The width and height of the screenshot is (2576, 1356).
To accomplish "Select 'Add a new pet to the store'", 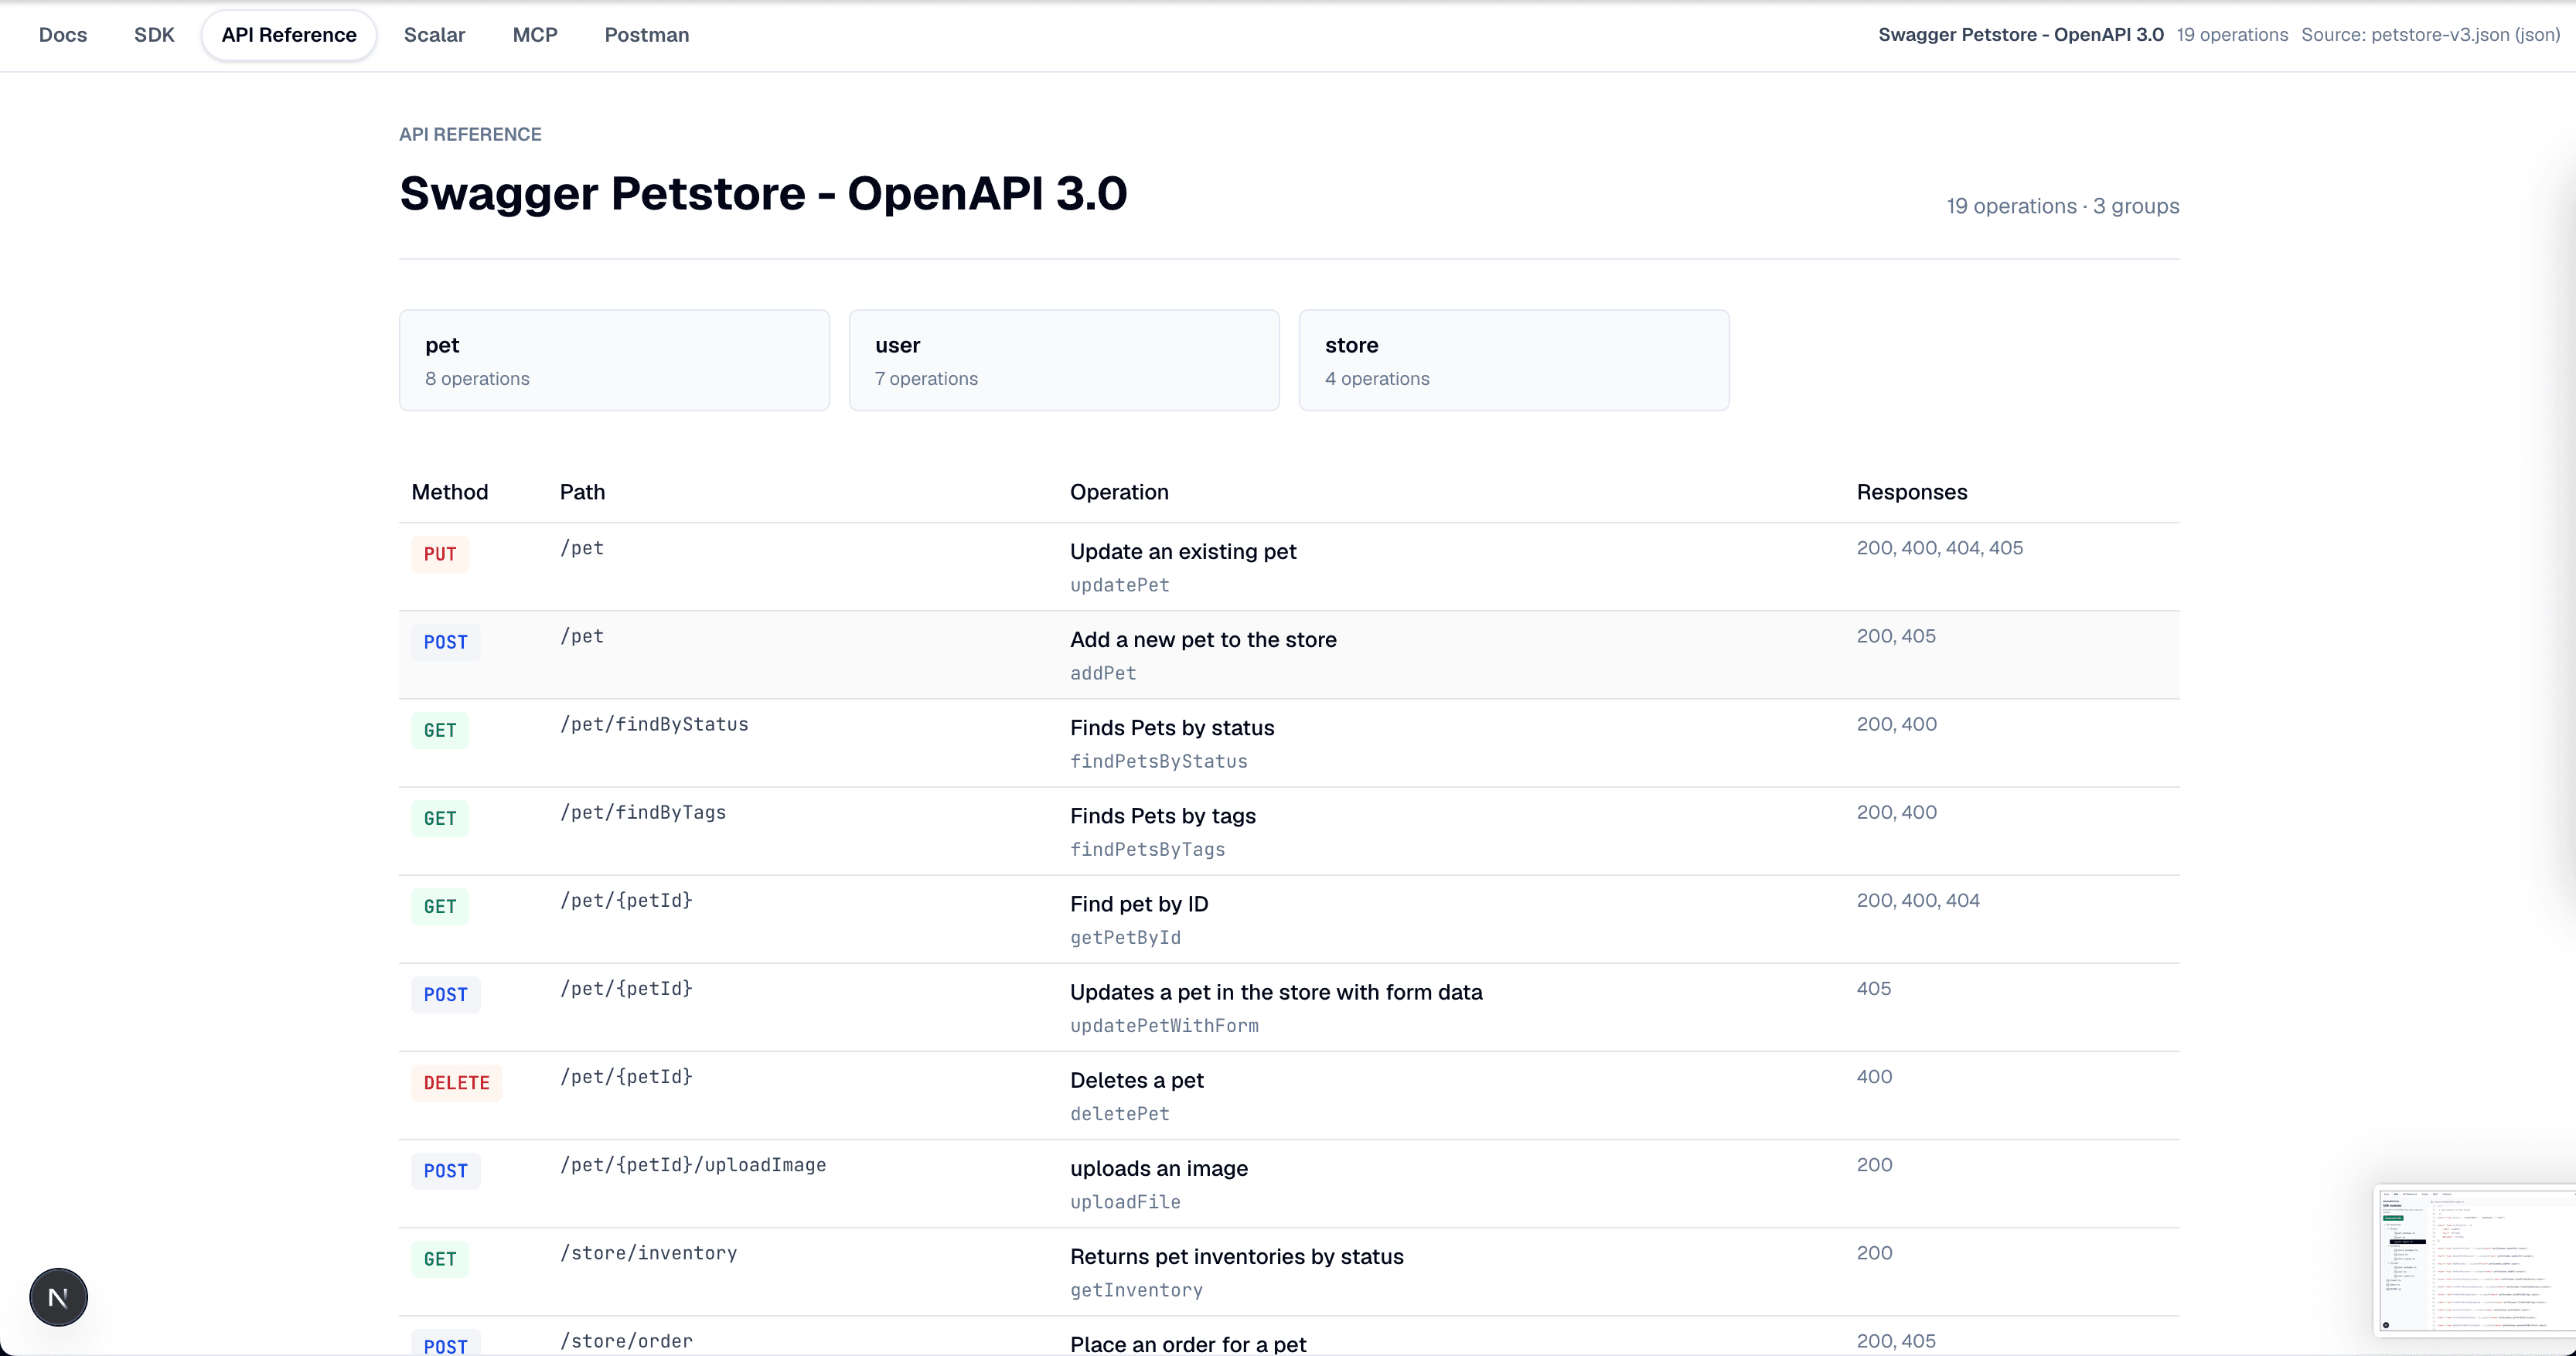I will point(1203,640).
